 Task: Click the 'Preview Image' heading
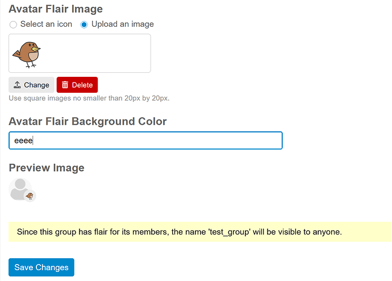coord(47,168)
